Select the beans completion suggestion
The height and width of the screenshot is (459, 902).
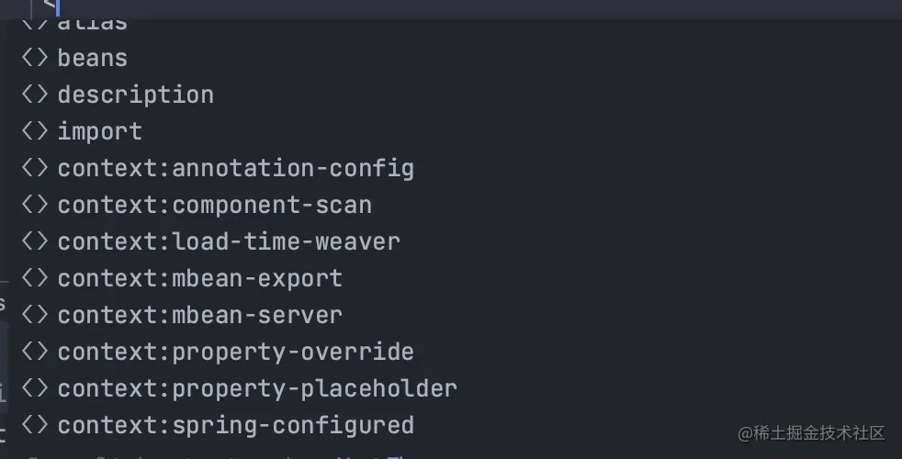click(x=92, y=58)
